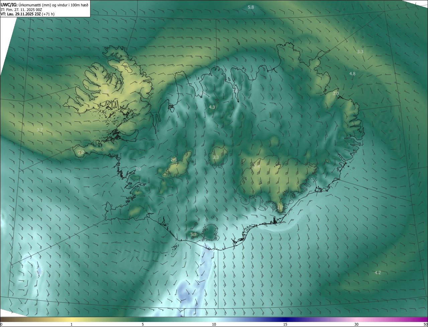Viewport: 428px width, 327px height.
Task: Click the color scale label "1"
Action: click(72, 324)
